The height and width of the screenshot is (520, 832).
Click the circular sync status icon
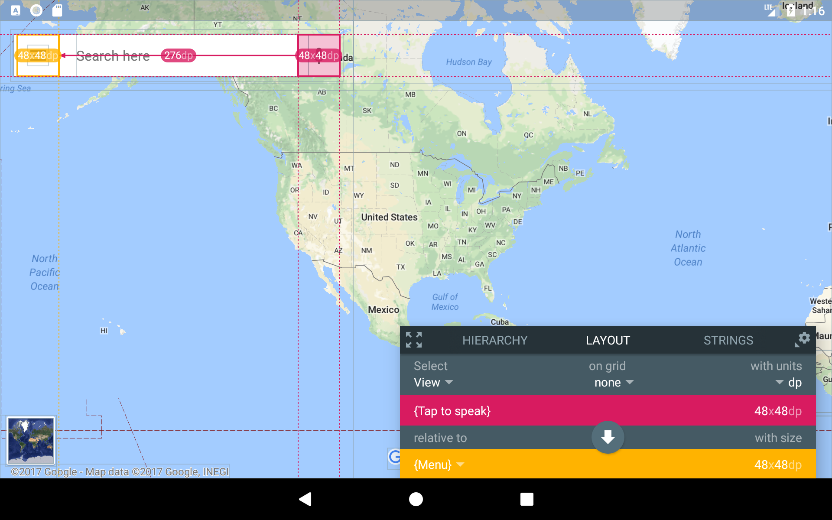tap(36, 10)
